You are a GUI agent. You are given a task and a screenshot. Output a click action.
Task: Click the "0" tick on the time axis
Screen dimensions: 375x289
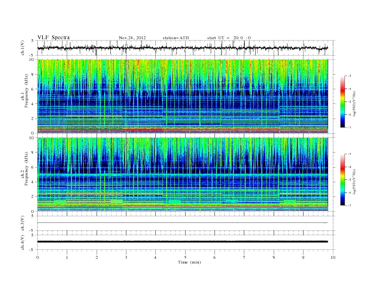click(x=37, y=257)
